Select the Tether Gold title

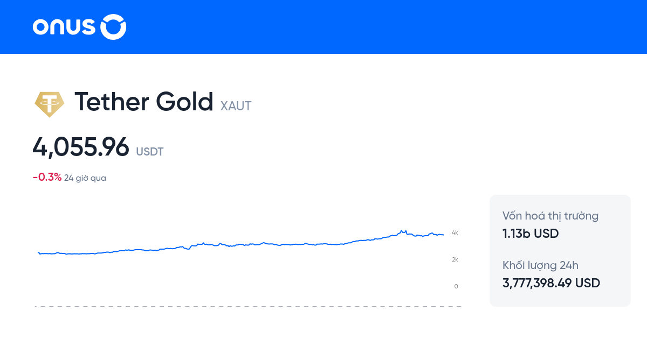tap(144, 102)
